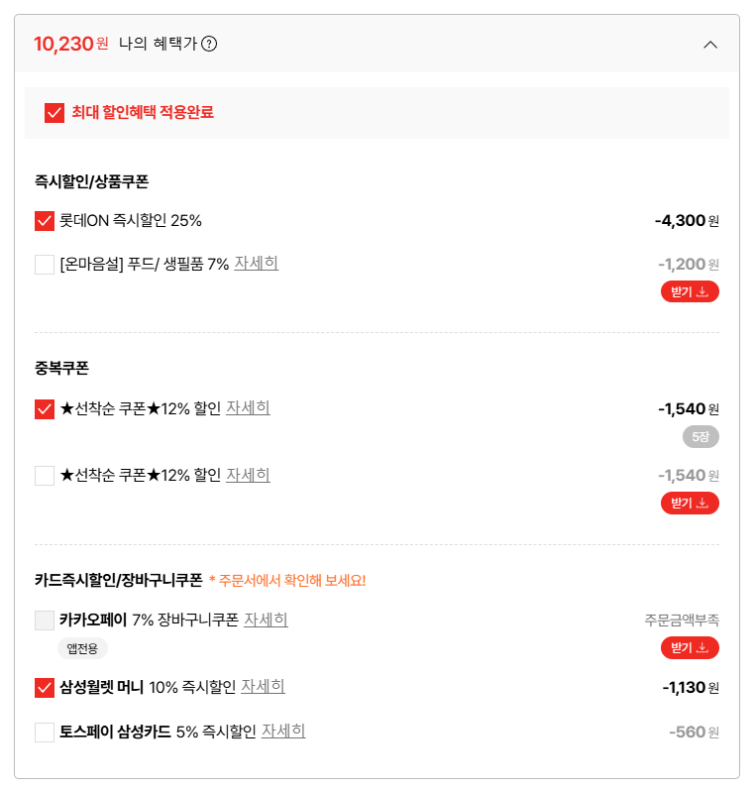The image size is (754, 791).
Task: Uncheck 롯데ON 즉시할인 25% checkbox
Action: click(45, 221)
